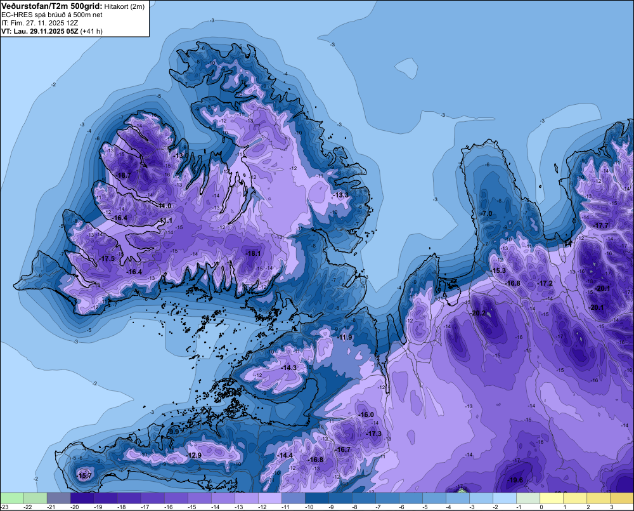Select the -7.0 temperature value
Viewport: 634px width, 511px height.
pos(486,213)
